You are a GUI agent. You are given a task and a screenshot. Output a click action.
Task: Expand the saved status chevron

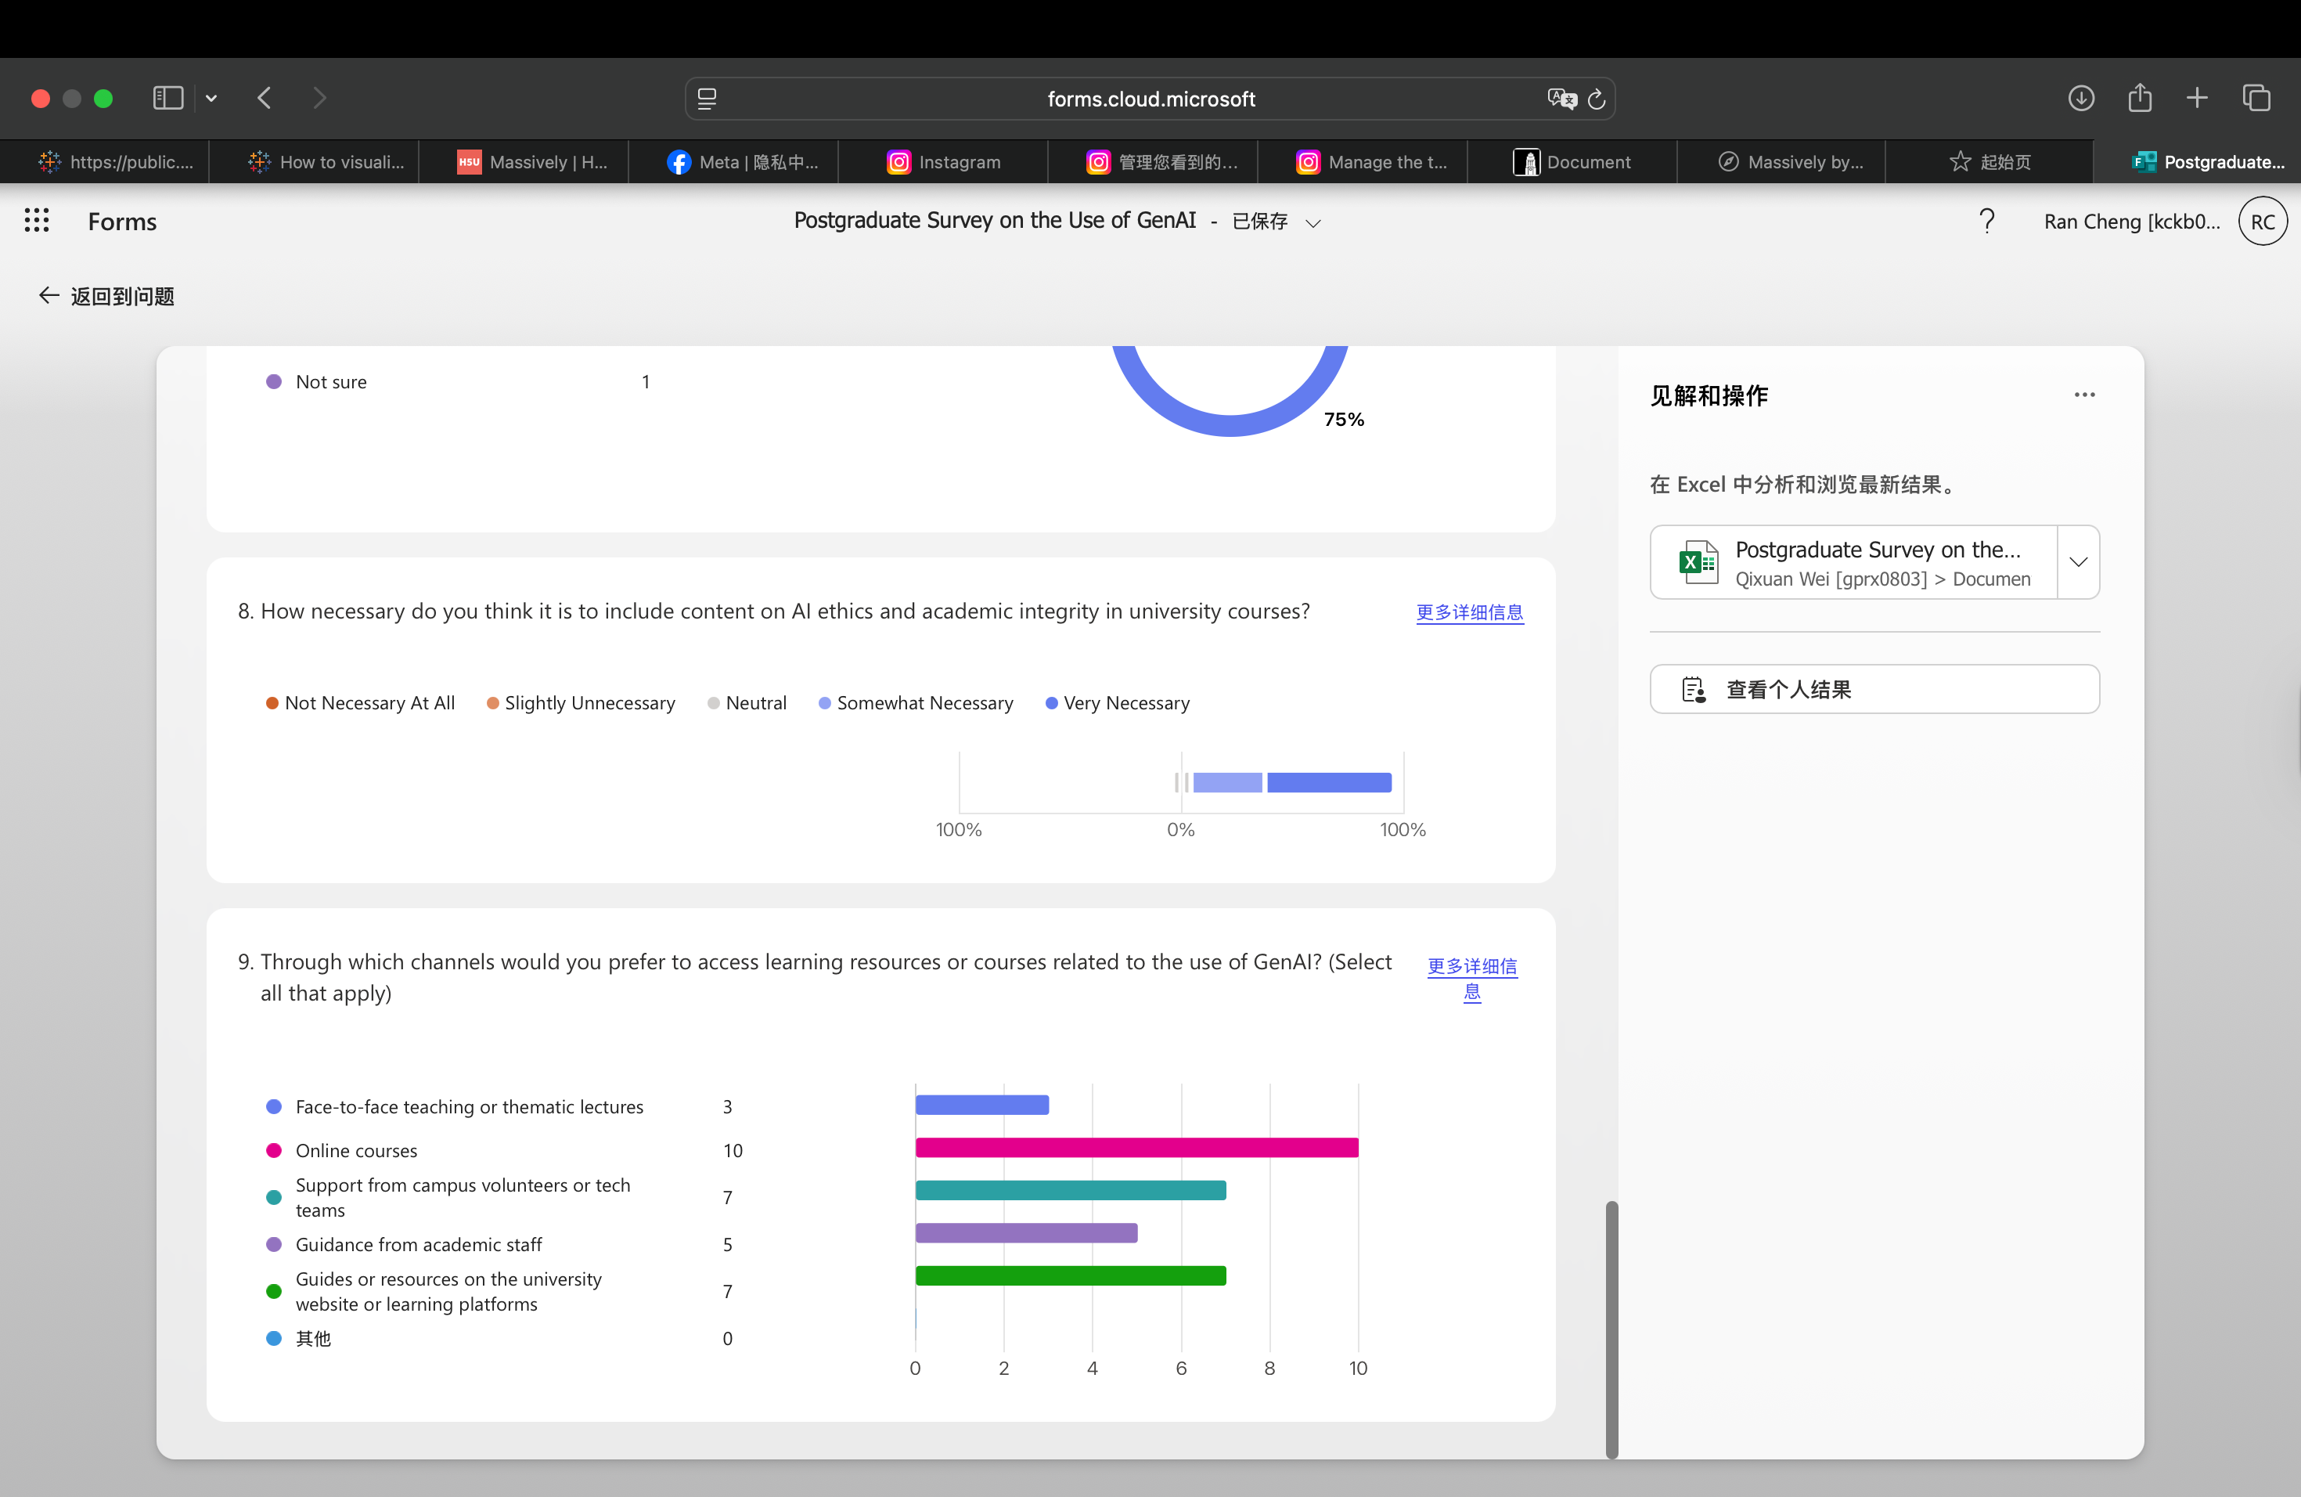[x=1313, y=223]
